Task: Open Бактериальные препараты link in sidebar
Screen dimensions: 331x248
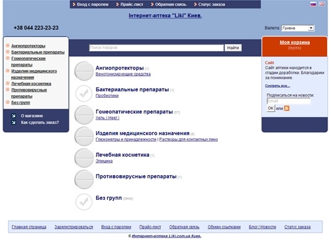Action: (x=38, y=52)
